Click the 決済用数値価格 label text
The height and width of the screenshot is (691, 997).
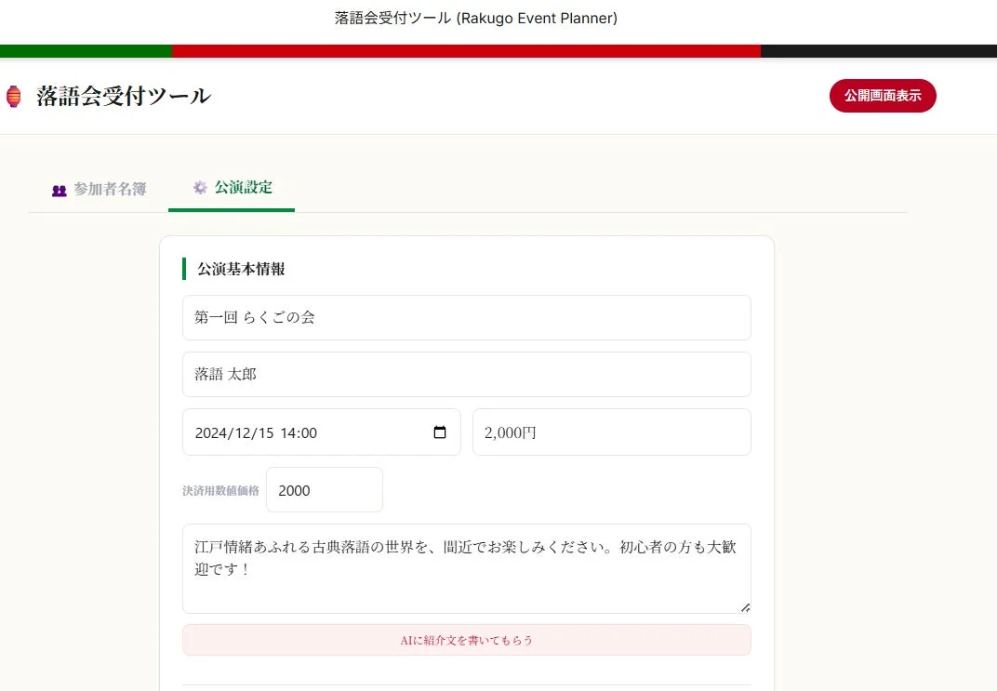tap(221, 490)
